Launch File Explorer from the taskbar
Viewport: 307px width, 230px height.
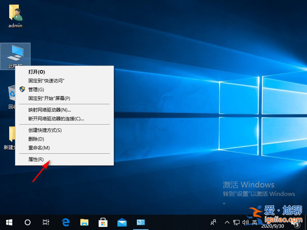84,222
